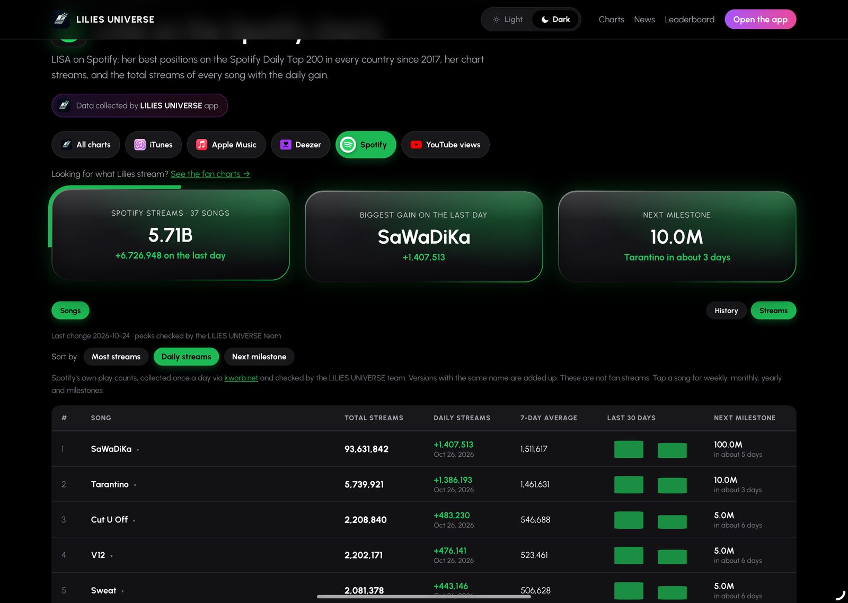Click the Open the app button
Image resolution: width=848 pixels, height=603 pixels.
coord(760,20)
